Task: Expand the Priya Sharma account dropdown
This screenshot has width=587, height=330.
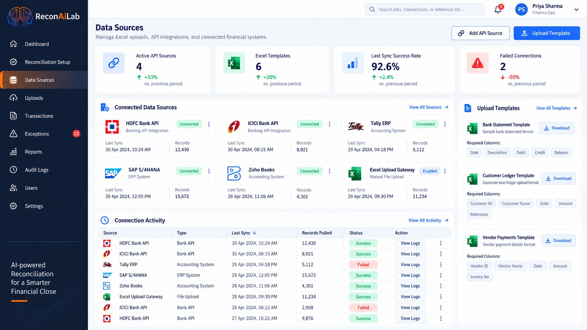Action: click(x=576, y=9)
